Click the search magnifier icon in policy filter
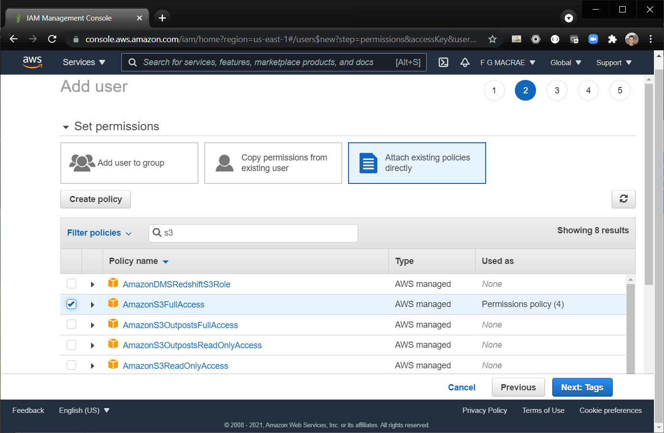664x433 pixels. click(x=157, y=233)
